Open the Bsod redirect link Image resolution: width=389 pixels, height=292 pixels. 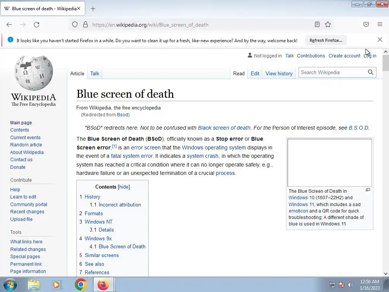pos(123,115)
